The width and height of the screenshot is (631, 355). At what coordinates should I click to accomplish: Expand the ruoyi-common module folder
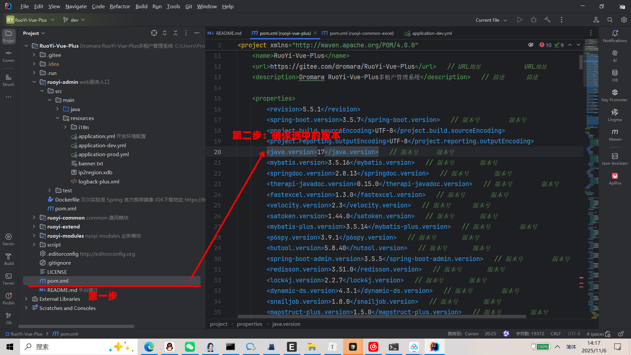[34, 218]
